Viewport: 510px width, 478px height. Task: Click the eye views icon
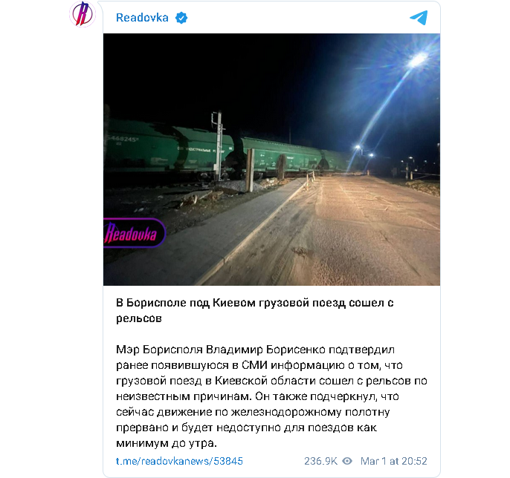pos(347,461)
